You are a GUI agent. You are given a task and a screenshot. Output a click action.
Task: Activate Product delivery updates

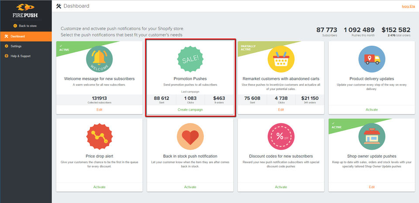[371, 109]
